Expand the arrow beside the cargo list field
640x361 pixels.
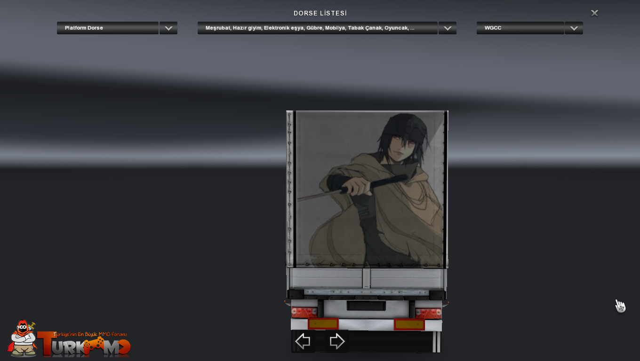[x=448, y=28]
